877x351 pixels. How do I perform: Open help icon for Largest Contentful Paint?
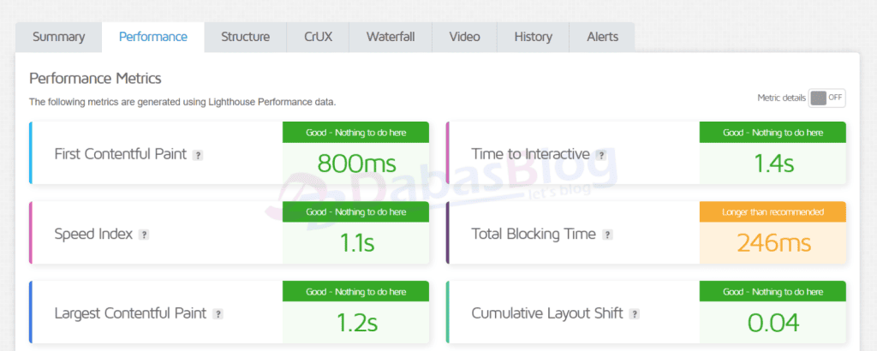(218, 314)
